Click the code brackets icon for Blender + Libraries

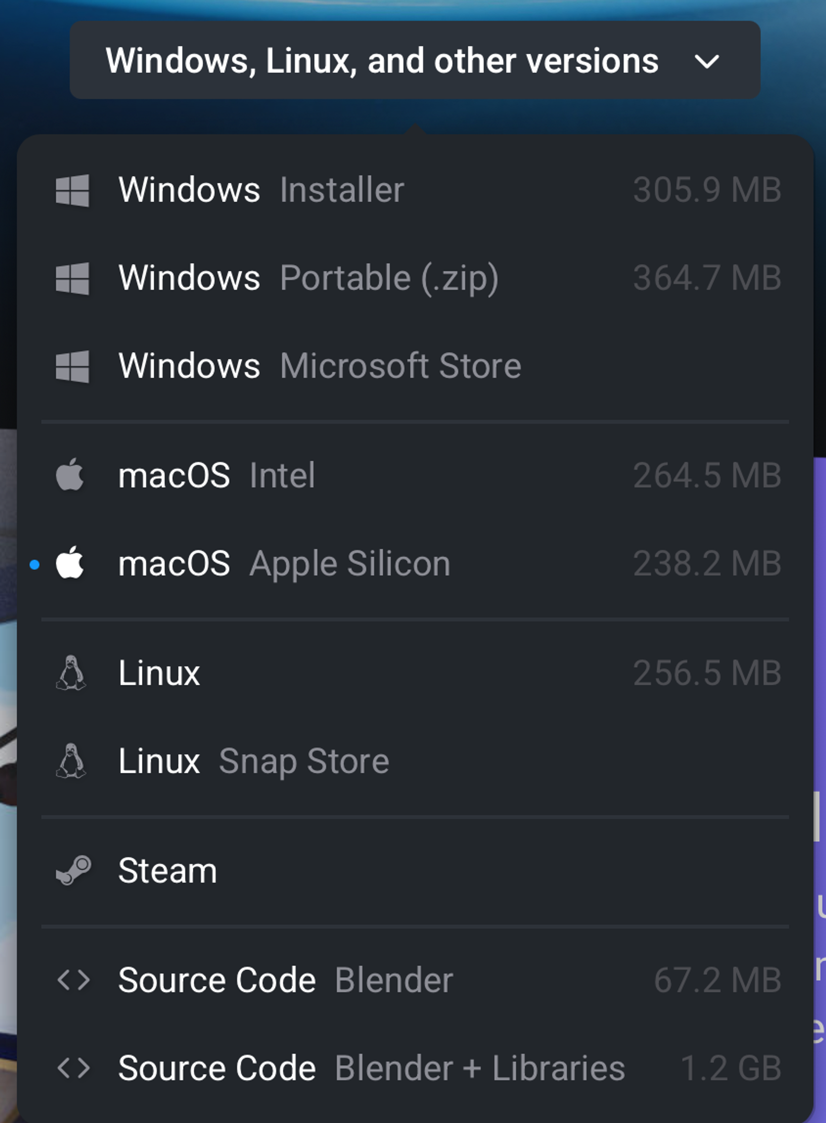click(73, 1068)
